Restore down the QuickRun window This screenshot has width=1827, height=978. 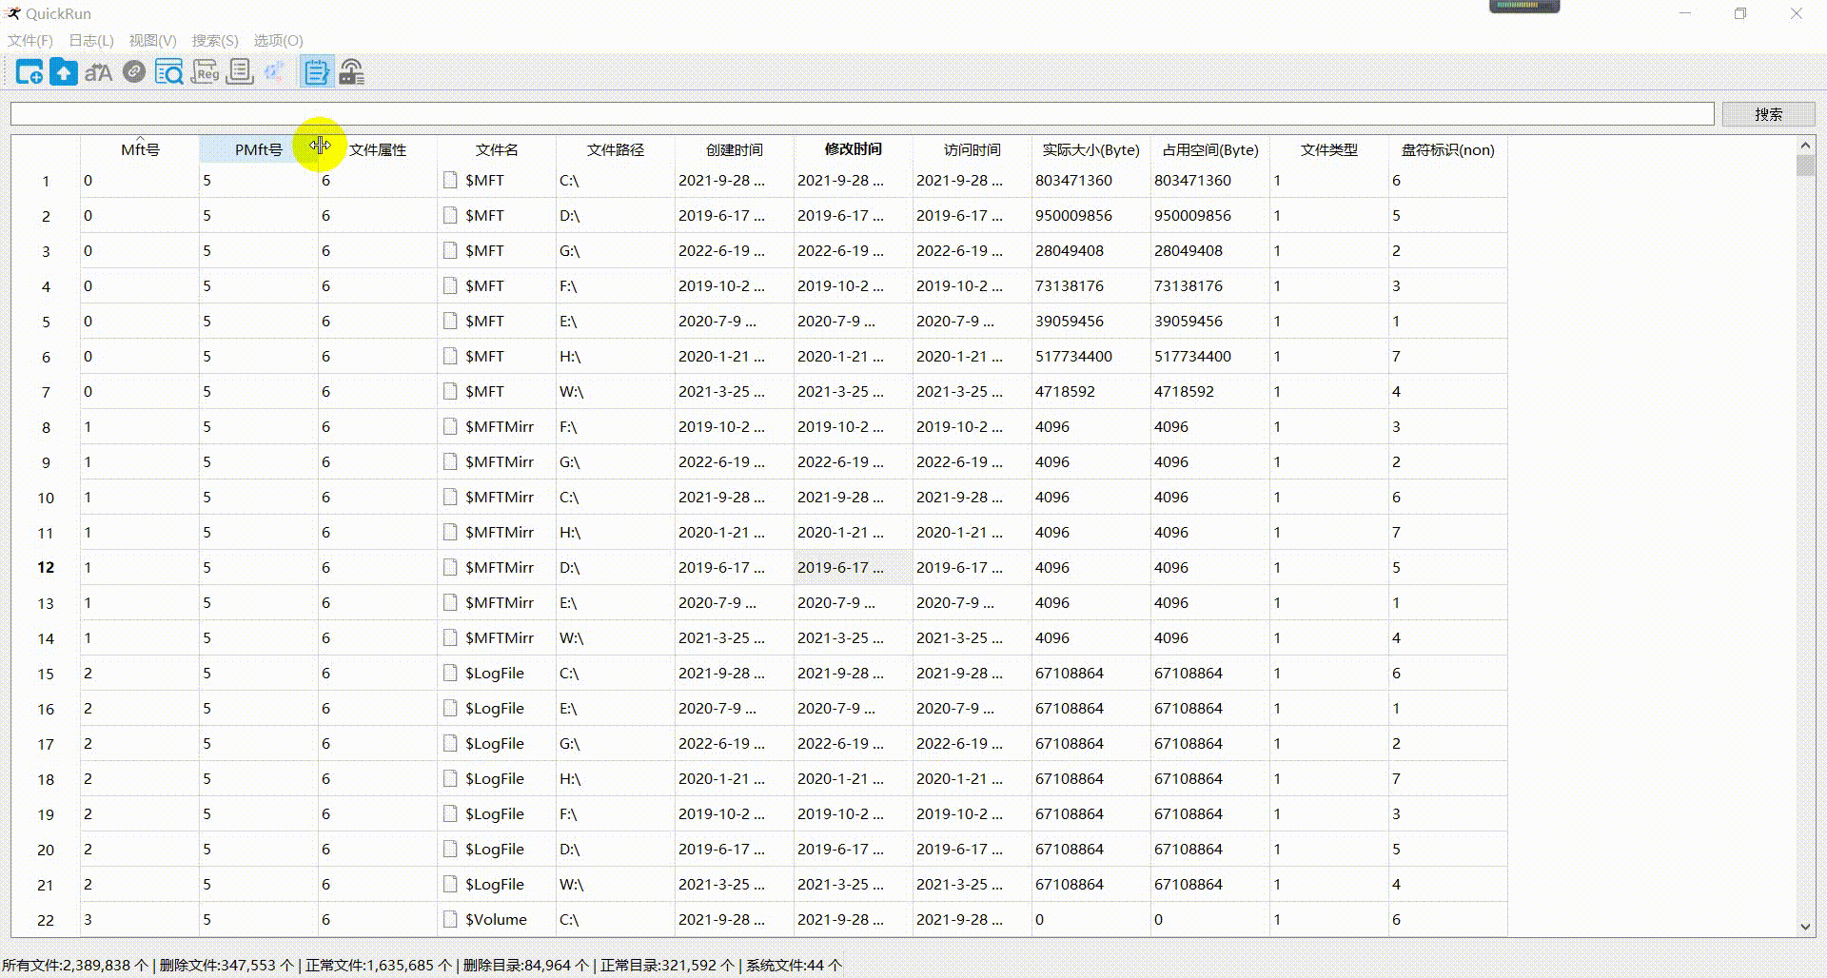coord(1740,13)
